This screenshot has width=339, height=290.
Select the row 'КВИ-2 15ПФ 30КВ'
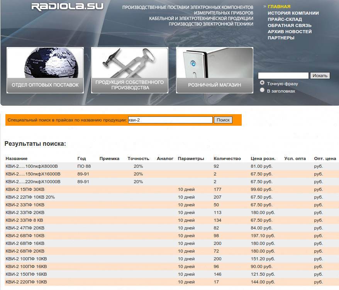click(x=25, y=189)
